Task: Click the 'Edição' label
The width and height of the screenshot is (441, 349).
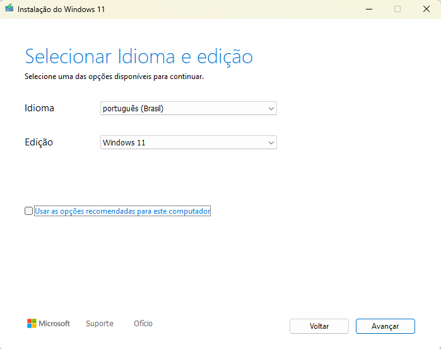Action: [39, 142]
